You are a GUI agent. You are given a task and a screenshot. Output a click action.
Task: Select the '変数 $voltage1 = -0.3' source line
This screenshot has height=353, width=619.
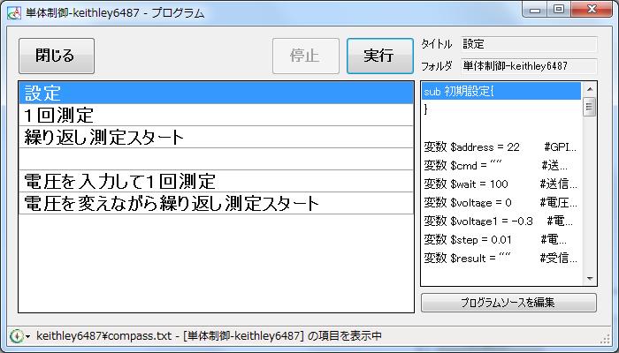coord(501,221)
